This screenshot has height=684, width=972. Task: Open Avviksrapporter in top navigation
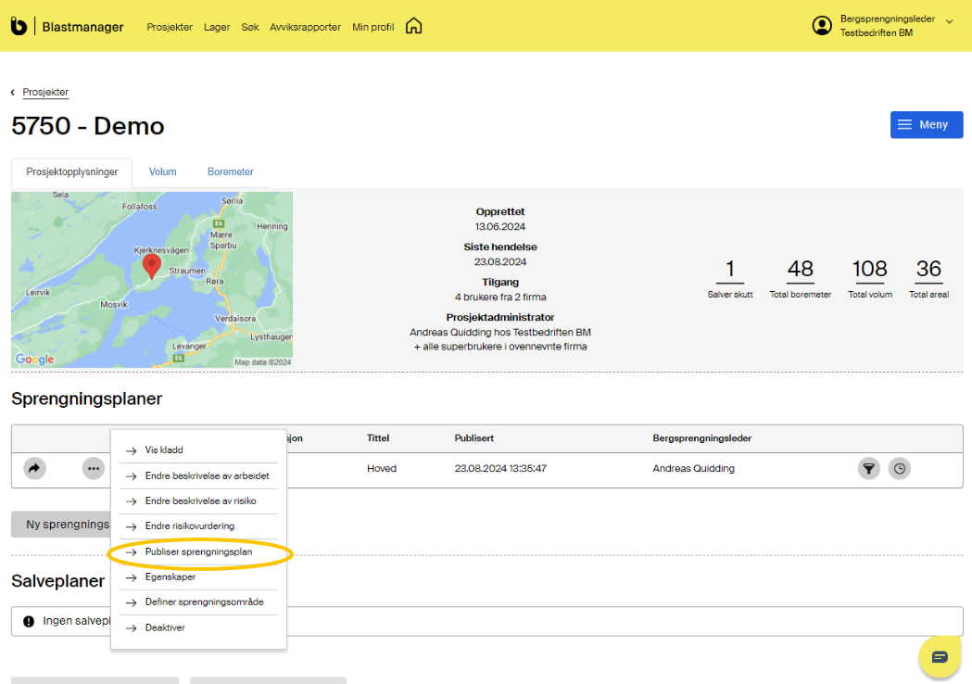pos(305,27)
